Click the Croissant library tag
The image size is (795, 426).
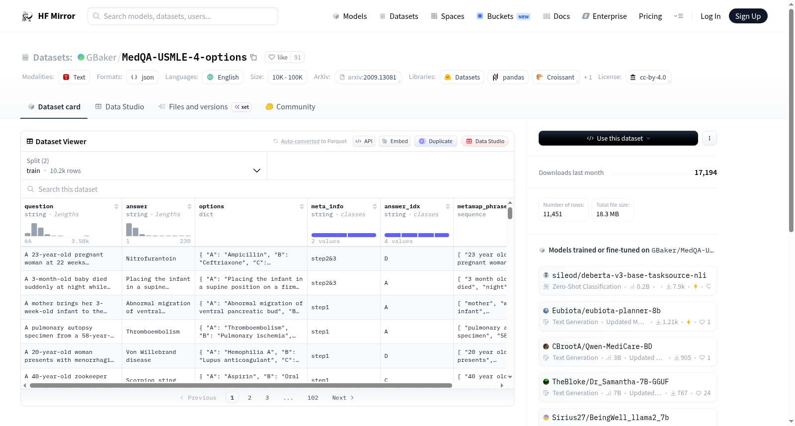[556, 77]
